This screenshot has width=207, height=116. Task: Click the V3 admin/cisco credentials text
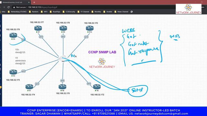coord(20,61)
